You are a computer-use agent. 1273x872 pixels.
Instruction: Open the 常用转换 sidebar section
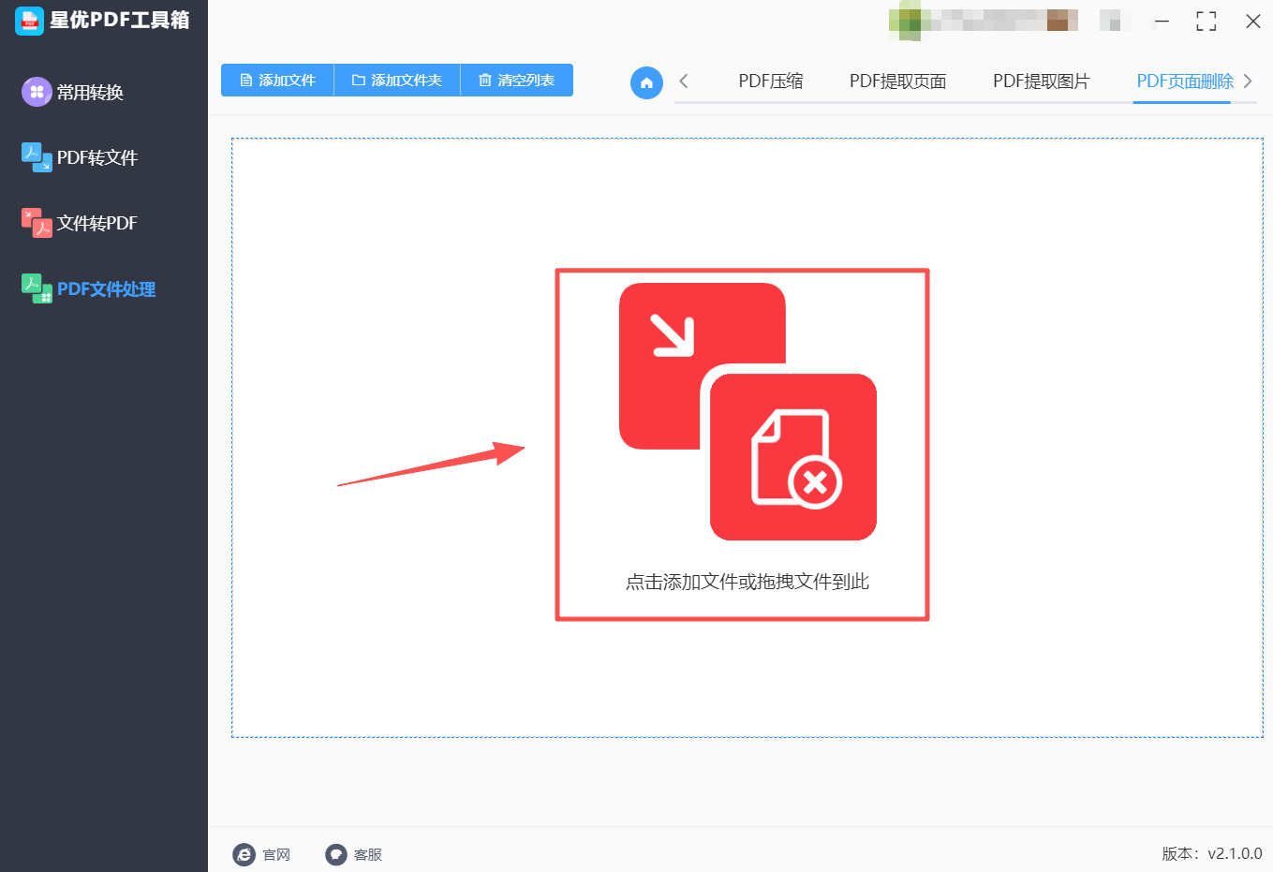pyautogui.click(x=73, y=92)
